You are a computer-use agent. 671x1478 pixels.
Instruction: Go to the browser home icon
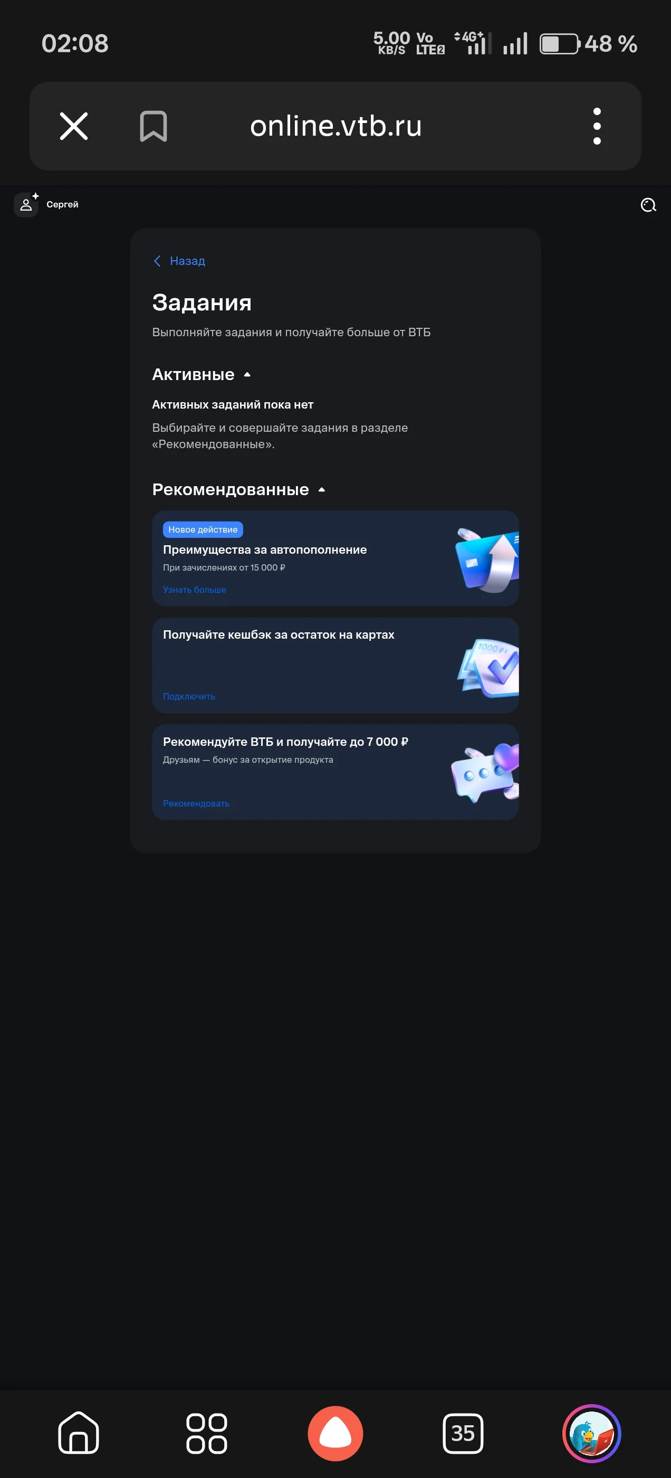[79, 1433]
